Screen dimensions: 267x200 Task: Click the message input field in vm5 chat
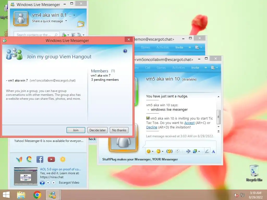[181, 144]
